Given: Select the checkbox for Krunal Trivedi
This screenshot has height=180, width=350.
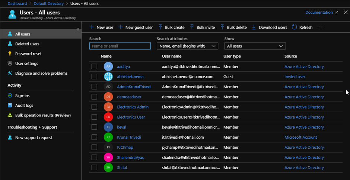Looking at the screenshot, I should click(x=94, y=137).
